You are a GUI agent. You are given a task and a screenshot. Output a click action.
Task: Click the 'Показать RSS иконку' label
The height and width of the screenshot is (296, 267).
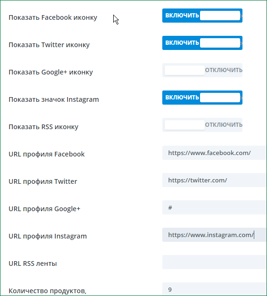pyautogui.click(x=43, y=127)
